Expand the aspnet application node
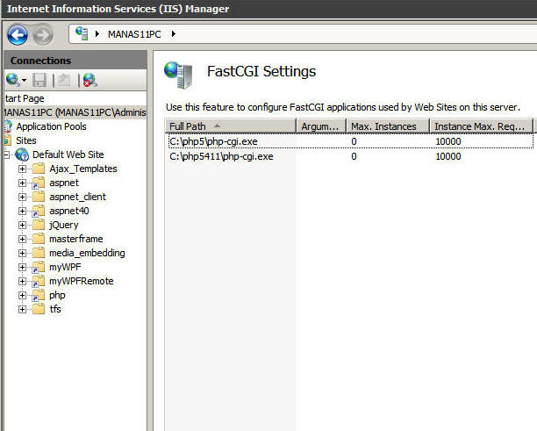Screen dimensions: 537x431 pos(22,183)
